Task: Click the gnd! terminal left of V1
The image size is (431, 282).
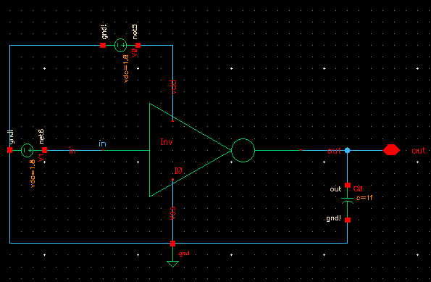Action: [x=9, y=150]
